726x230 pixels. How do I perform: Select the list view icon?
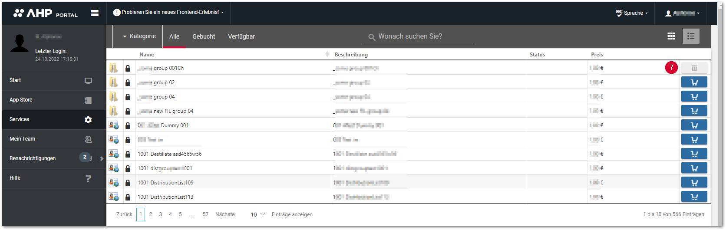(x=691, y=36)
